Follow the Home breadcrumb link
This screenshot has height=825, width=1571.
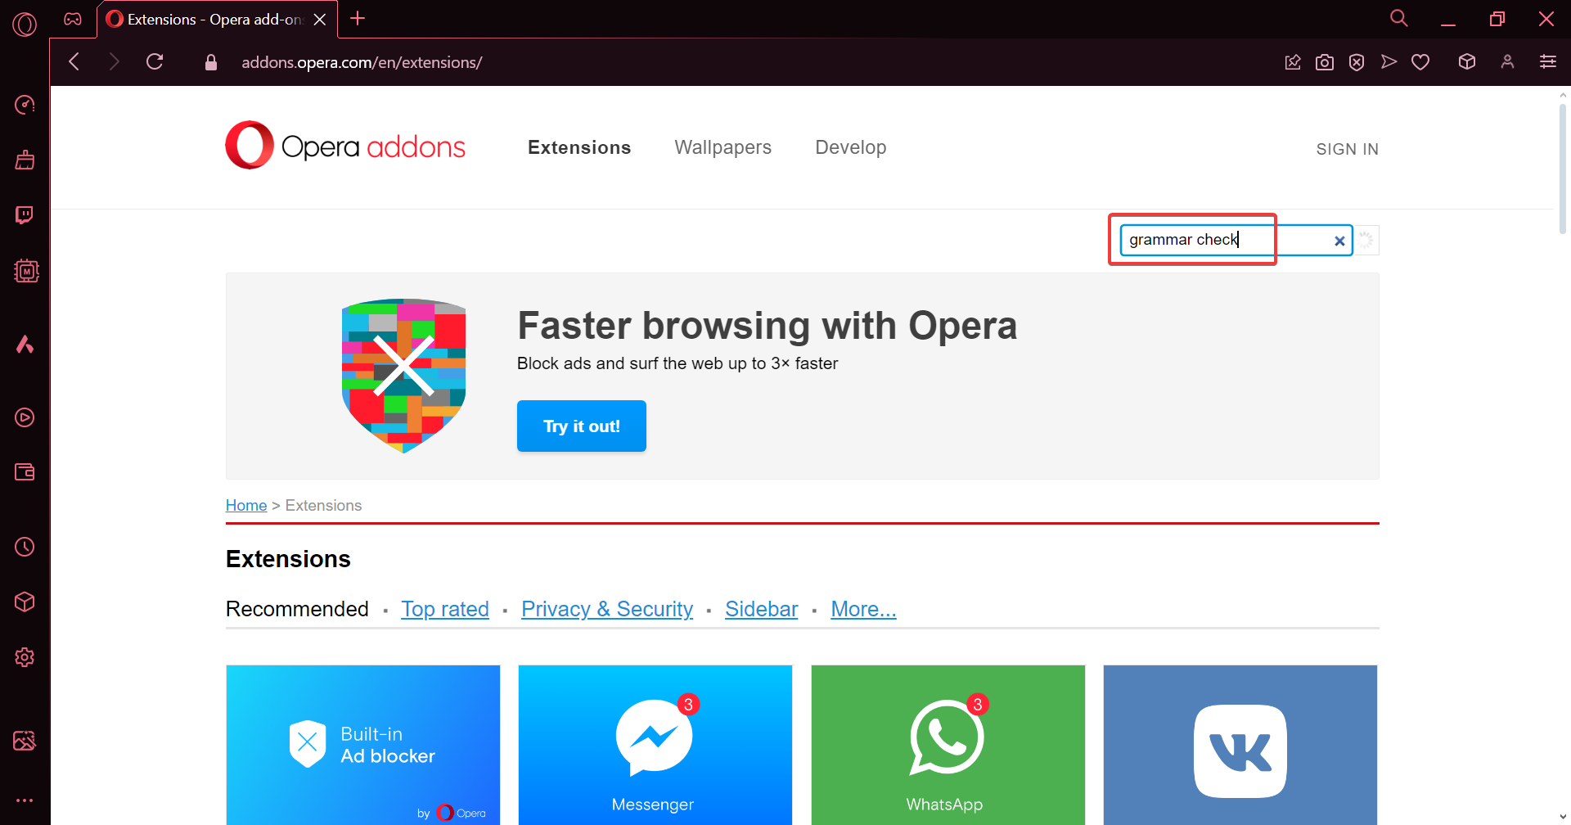point(246,505)
